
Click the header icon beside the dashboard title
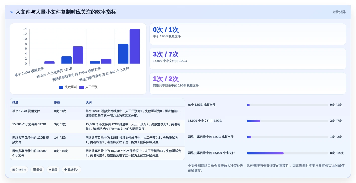[12, 12]
